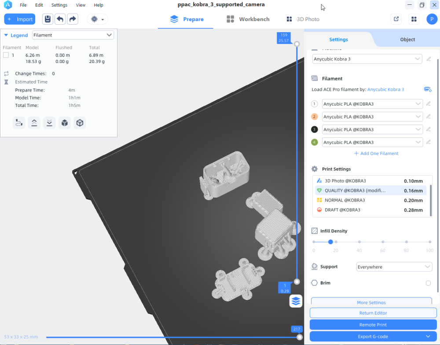Click the Anycubic app logo
The height and width of the screenshot is (345, 440).
tap(8, 5)
